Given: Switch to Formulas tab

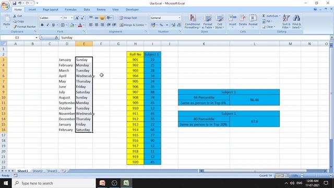Looking at the screenshot, I should (x=71, y=9).
